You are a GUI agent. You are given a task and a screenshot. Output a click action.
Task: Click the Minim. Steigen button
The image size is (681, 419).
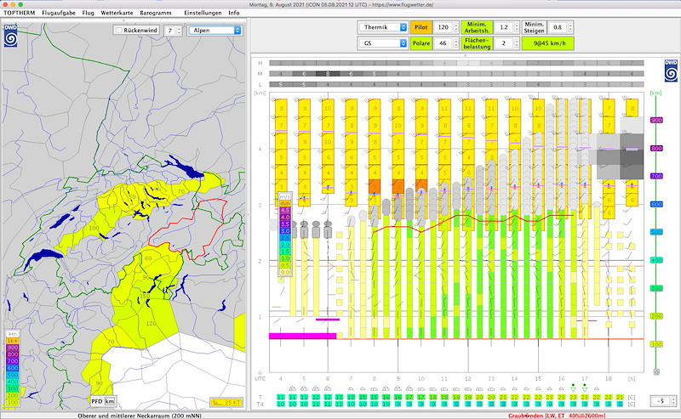pyautogui.click(x=534, y=27)
